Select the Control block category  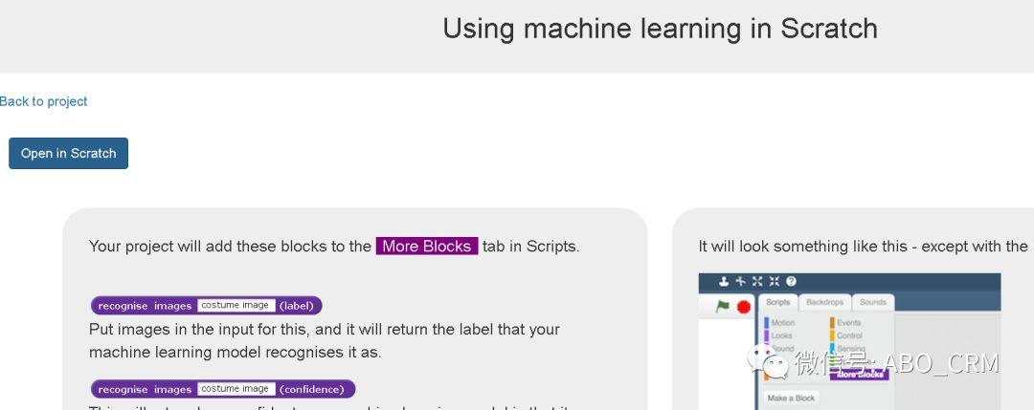pos(845,335)
